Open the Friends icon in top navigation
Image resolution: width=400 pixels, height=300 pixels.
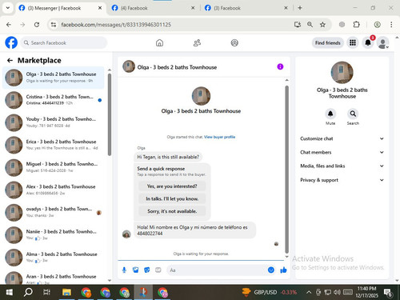click(x=197, y=42)
